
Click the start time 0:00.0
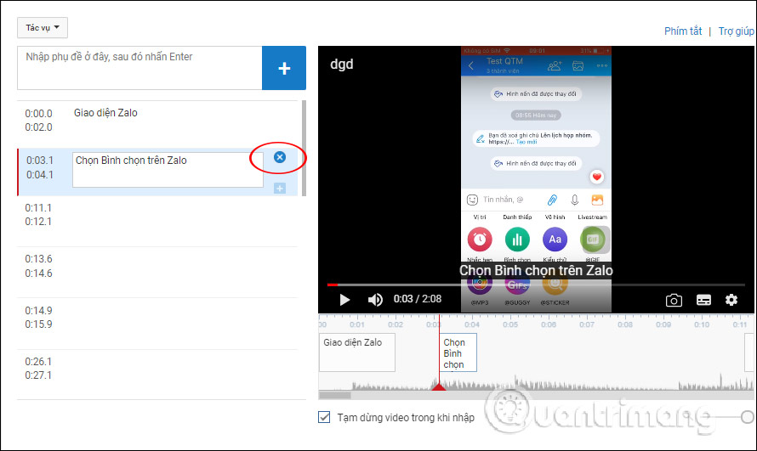[38, 114]
